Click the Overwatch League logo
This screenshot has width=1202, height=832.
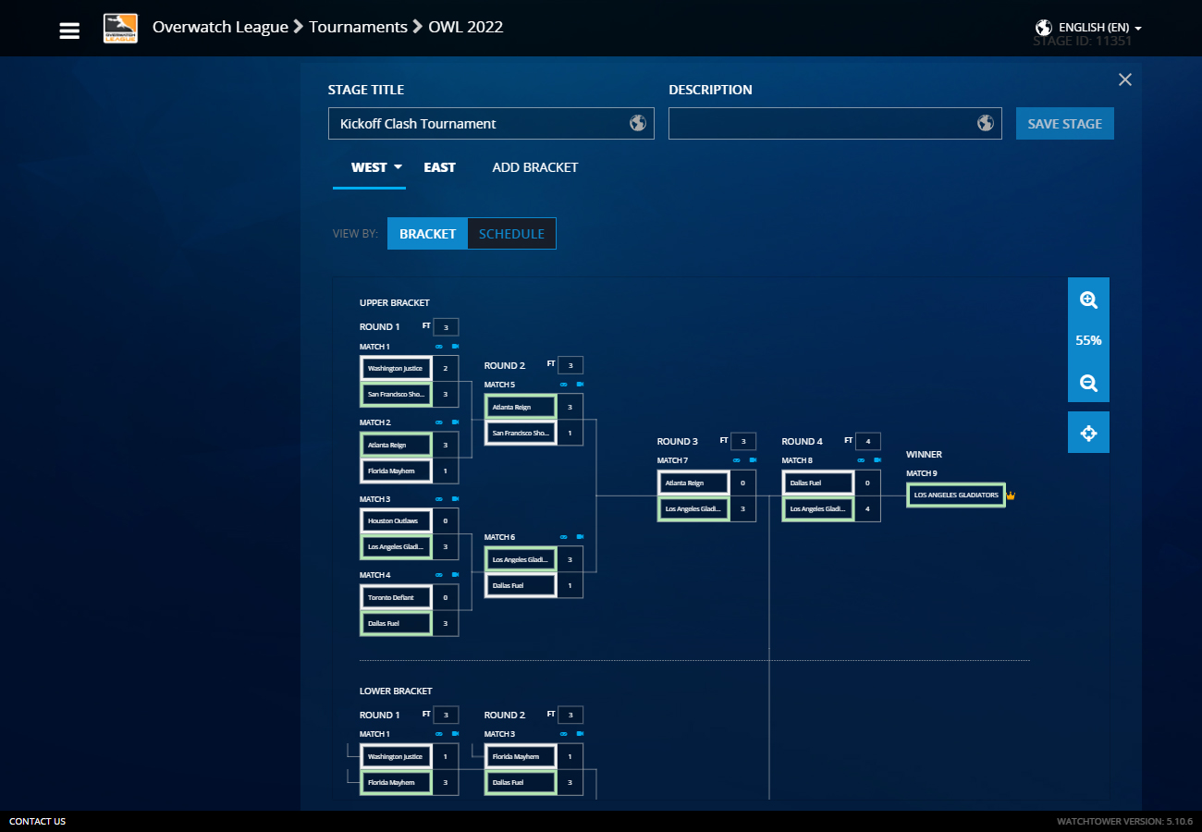pyautogui.click(x=120, y=28)
